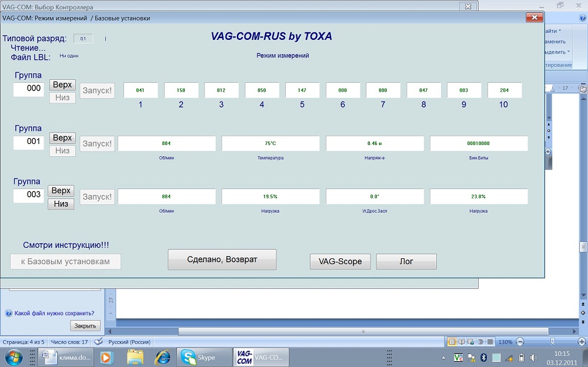Click the Типовой разряд 0.1 field
Screen dimensions: 588x367
click(x=83, y=39)
